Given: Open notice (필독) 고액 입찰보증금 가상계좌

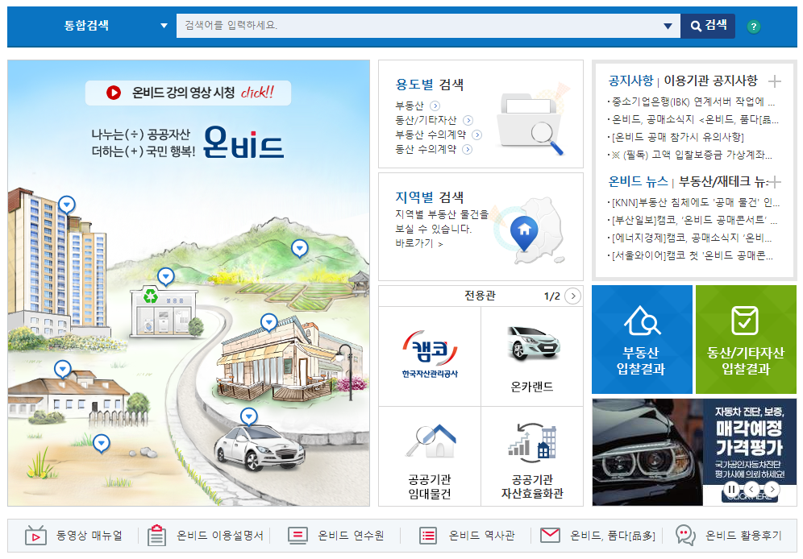Looking at the screenshot, I should coord(690,155).
